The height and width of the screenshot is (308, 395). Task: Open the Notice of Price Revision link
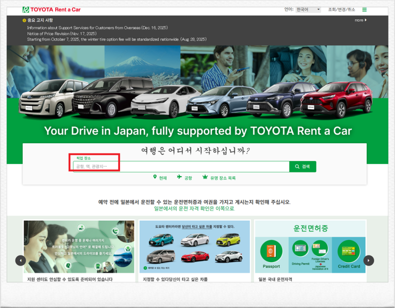(x=62, y=34)
